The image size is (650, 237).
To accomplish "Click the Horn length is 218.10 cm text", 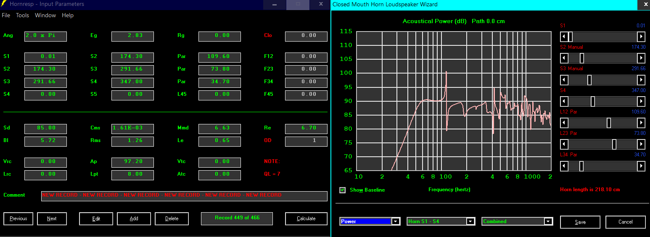I will pos(590,190).
